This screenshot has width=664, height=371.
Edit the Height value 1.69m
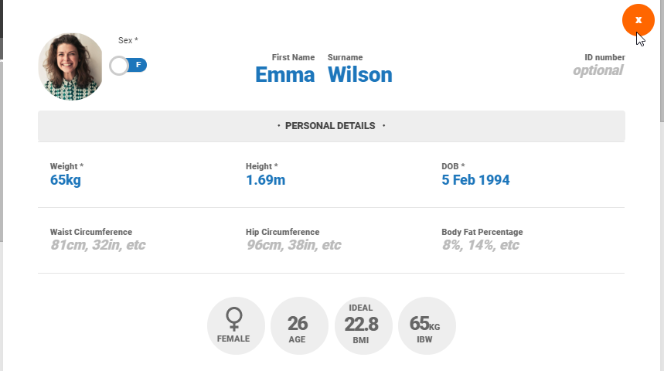pos(265,180)
